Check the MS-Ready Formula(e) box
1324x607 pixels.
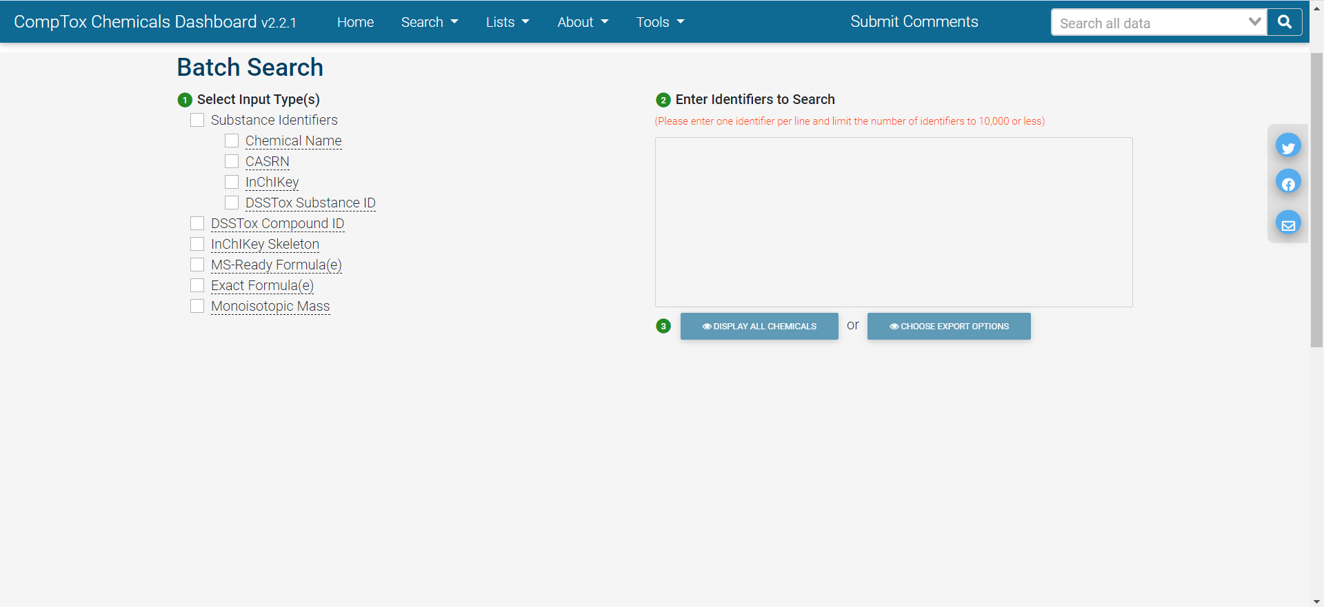pos(197,265)
